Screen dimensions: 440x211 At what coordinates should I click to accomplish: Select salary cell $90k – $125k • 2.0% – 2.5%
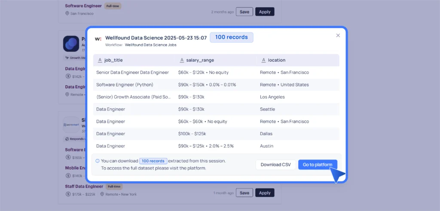(x=206, y=146)
